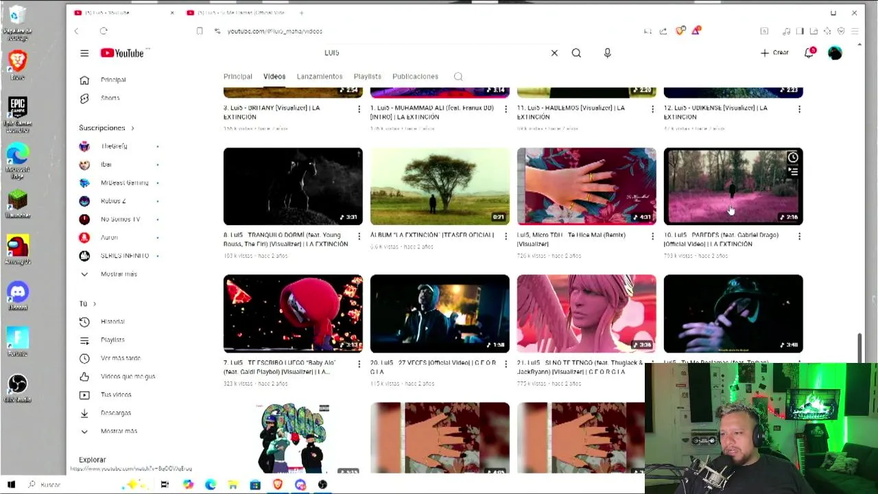Go to the YouTube logo home link
This screenshot has width=878, height=494.
pyautogui.click(x=122, y=53)
